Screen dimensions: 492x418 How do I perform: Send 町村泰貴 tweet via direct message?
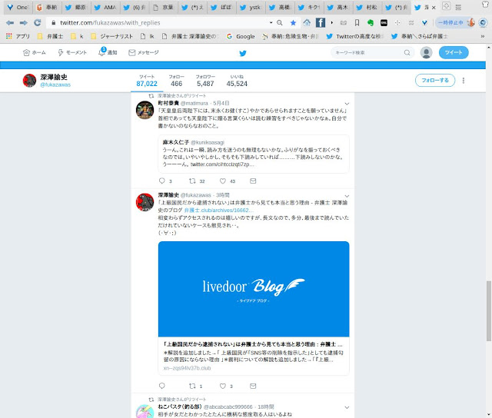pyautogui.click(x=253, y=181)
